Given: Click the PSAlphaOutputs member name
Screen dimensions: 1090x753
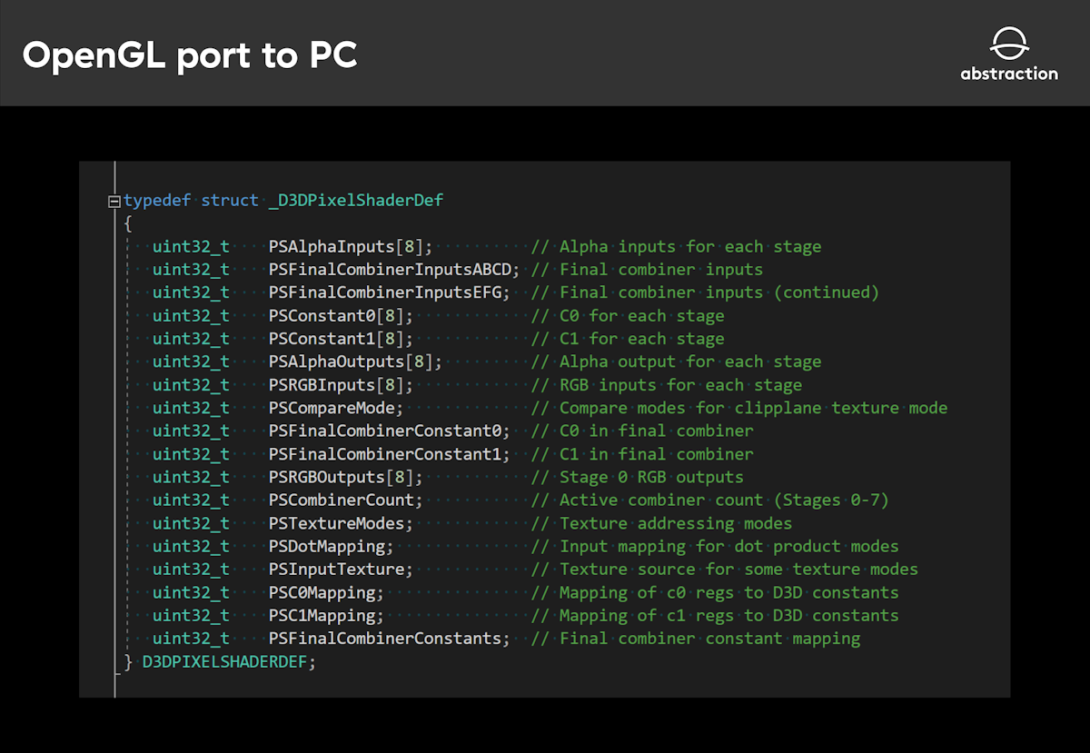Looking at the screenshot, I should (336, 362).
